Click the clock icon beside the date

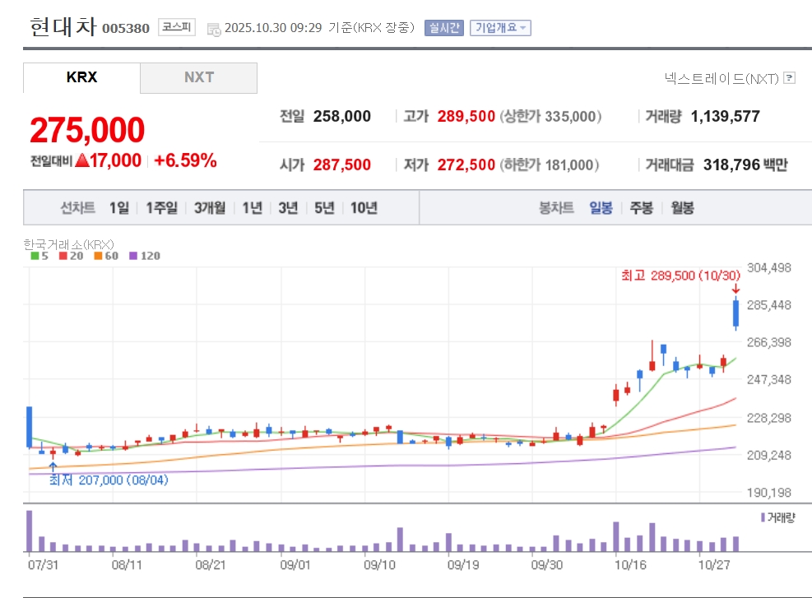pyautogui.click(x=214, y=29)
